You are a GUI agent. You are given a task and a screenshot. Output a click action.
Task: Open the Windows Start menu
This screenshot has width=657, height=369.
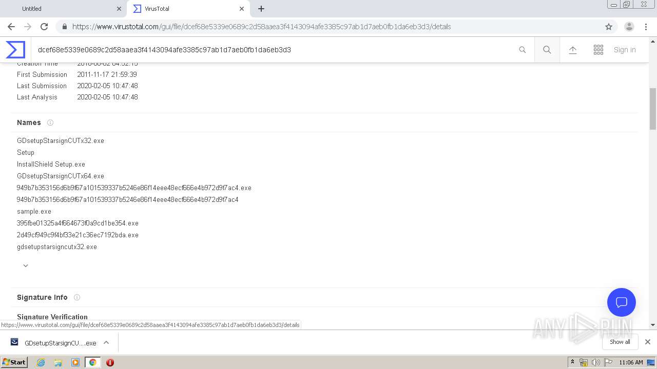coord(14,362)
